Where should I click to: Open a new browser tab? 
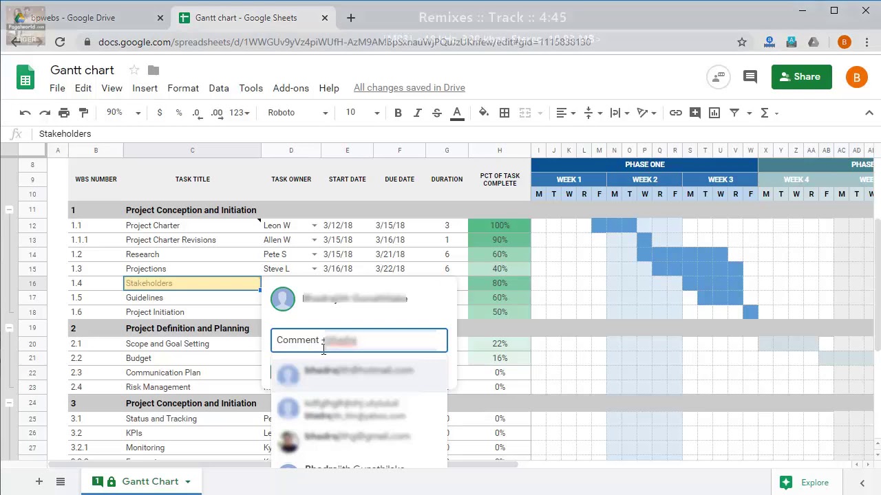click(x=351, y=18)
